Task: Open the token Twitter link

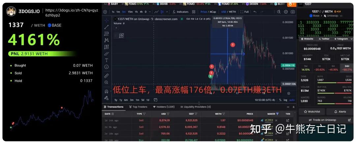Action: tap(324, 39)
